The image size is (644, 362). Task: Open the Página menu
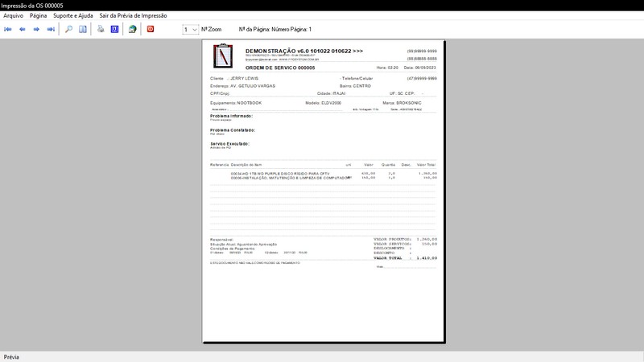coord(38,15)
